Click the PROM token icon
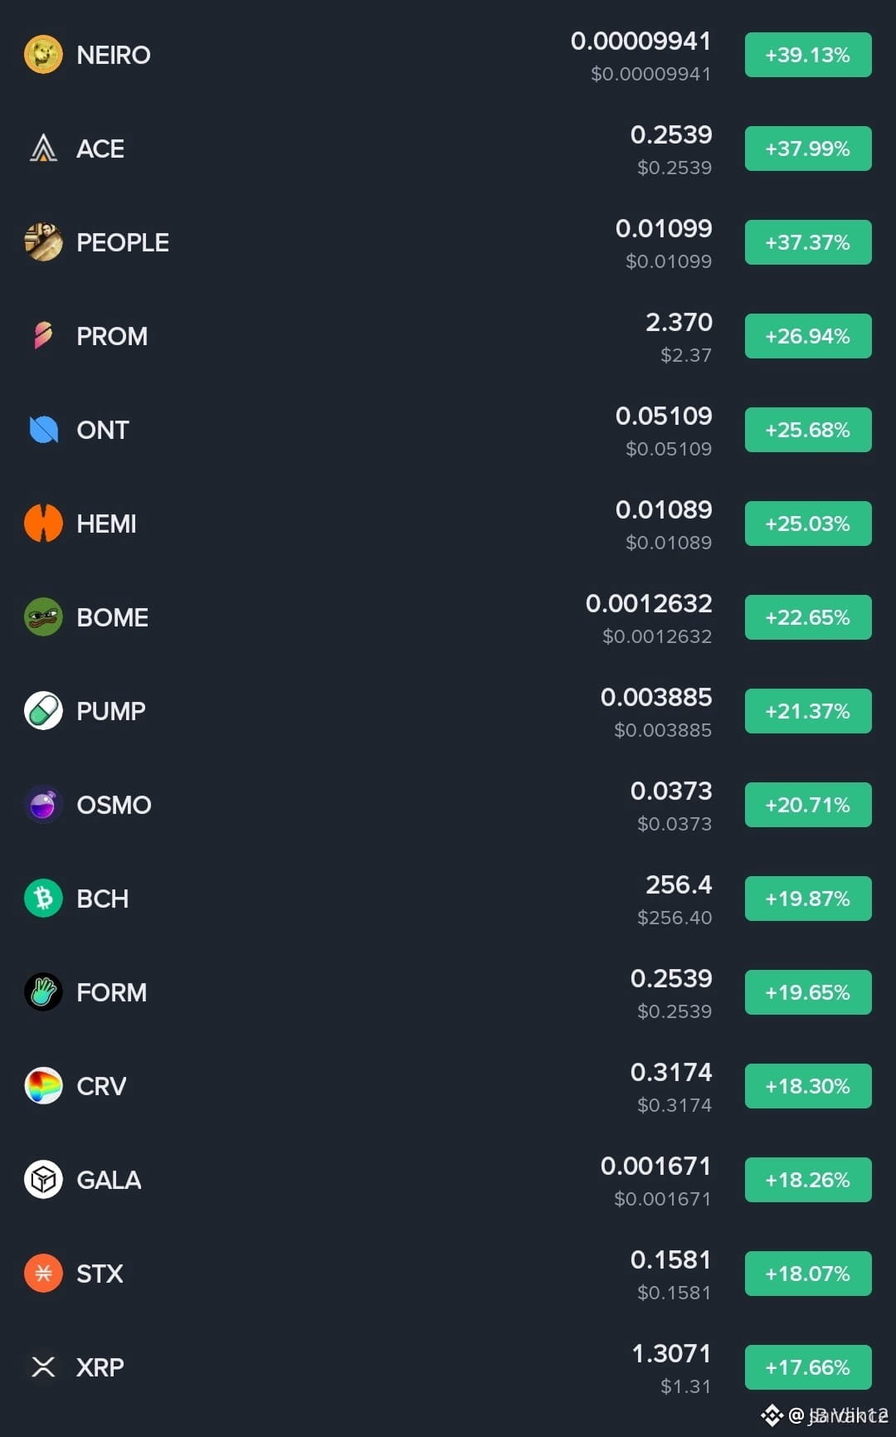The width and height of the screenshot is (896, 1437). [43, 336]
